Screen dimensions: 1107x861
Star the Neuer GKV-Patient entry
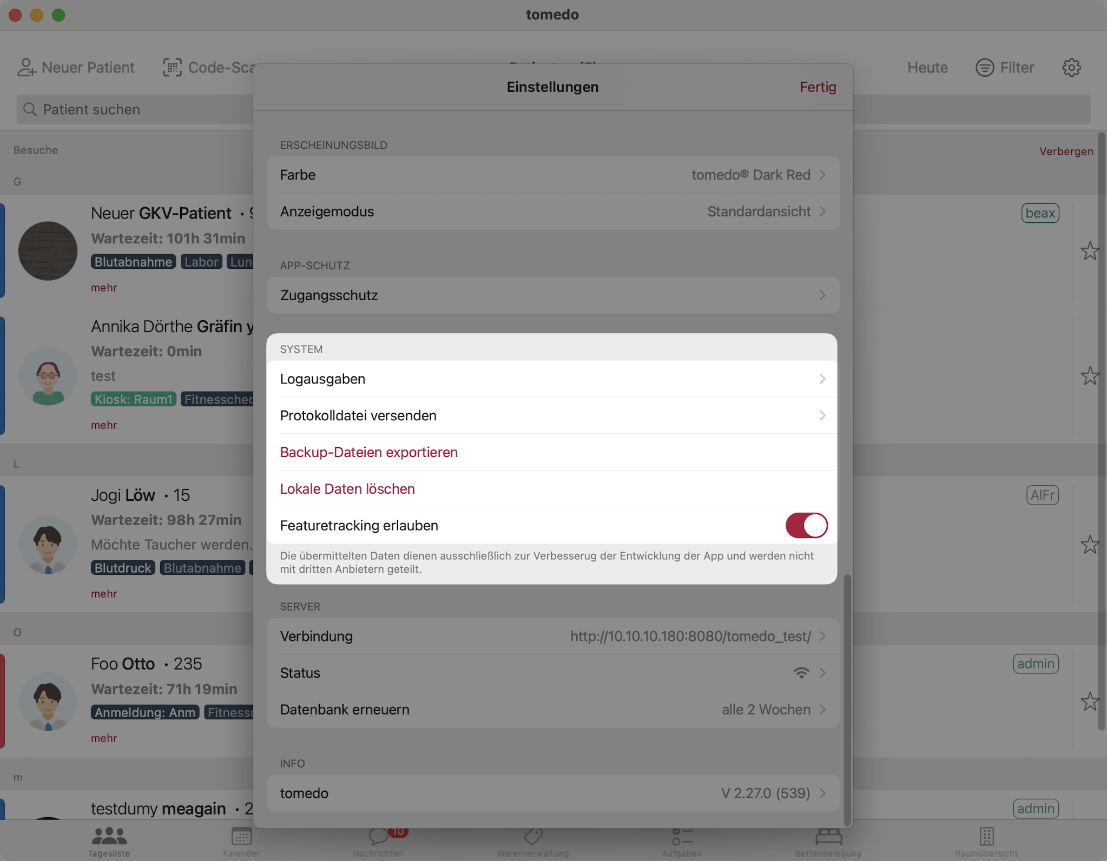coord(1090,251)
